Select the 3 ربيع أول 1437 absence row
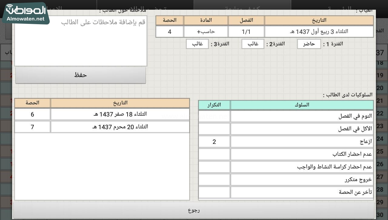This screenshot has width=388, height=220. pyautogui.click(x=319, y=32)
